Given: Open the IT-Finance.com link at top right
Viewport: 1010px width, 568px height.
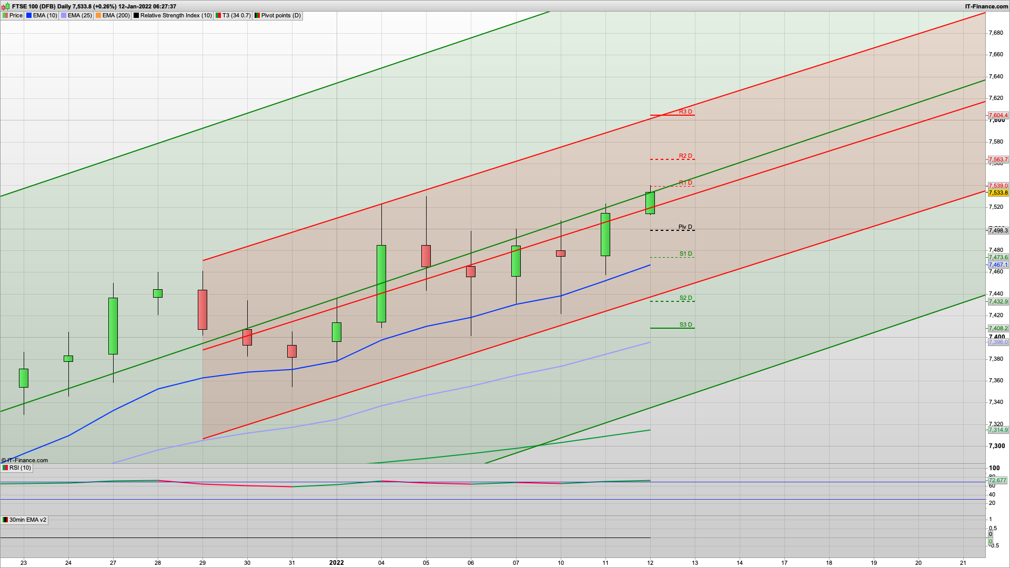Looking at the screenshot, I should pos(986,6).
